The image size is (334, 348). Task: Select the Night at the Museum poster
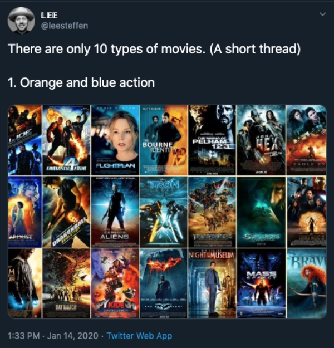point(213,283)
